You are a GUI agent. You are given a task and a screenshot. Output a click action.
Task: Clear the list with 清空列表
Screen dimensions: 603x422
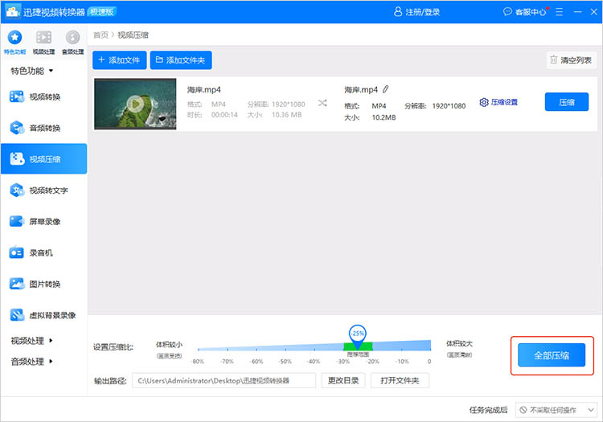point(572,60)
